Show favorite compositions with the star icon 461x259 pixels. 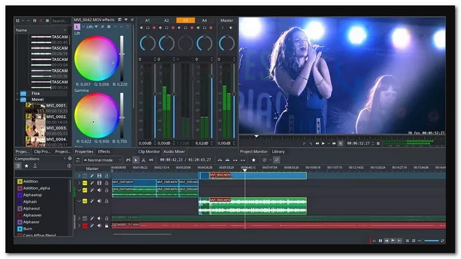click(x=27, y=166)
